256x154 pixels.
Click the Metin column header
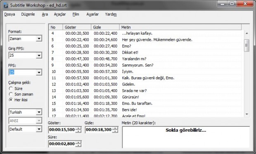coord(180,27)
